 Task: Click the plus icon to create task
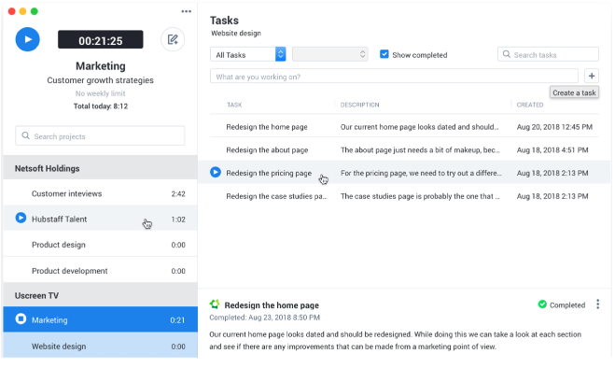(x=592, y=76)
